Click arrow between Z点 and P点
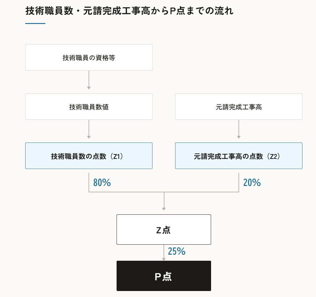The image size is (316, 297). (164, 253)
